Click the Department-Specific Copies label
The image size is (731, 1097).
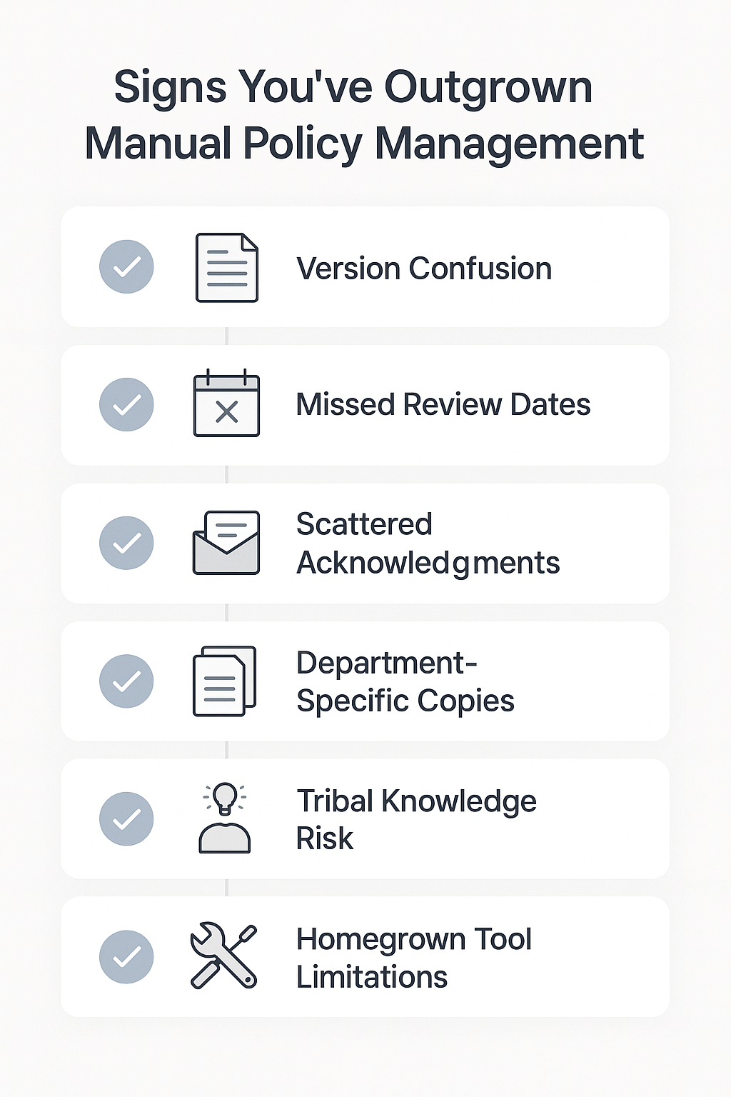click(405, 682)
